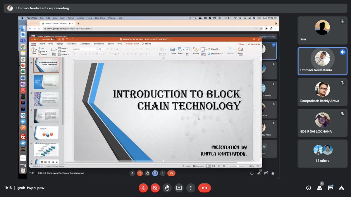The width and height of the screenshot is (351, 197).
Task: Click Stop presenting in shared Meet window
Action: click(x=267, y=37)
